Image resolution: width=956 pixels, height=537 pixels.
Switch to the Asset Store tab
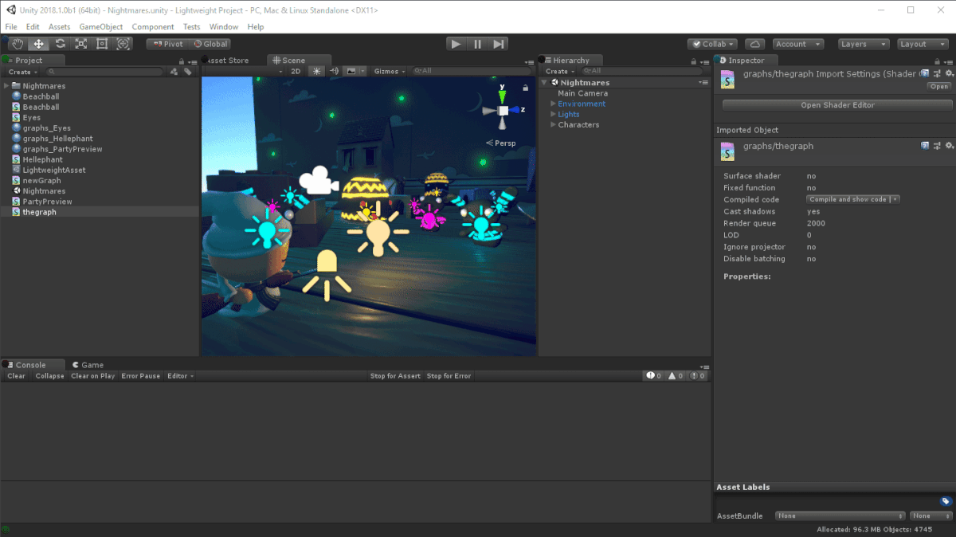tap(228, 61)
